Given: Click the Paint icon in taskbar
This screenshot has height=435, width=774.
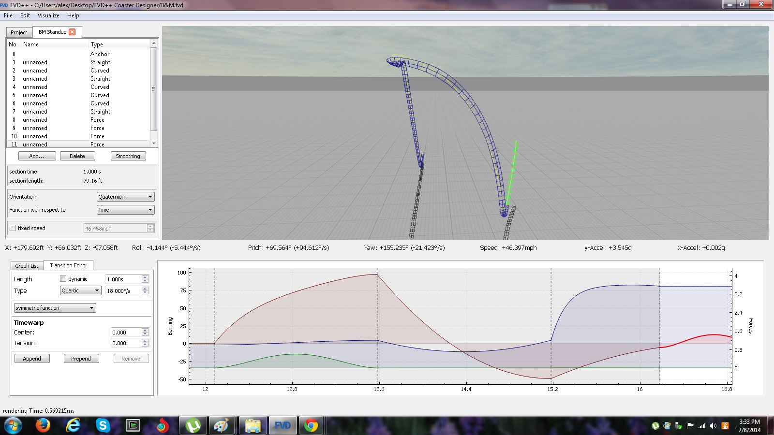Looking at the screenshot, I should [221, 425].
